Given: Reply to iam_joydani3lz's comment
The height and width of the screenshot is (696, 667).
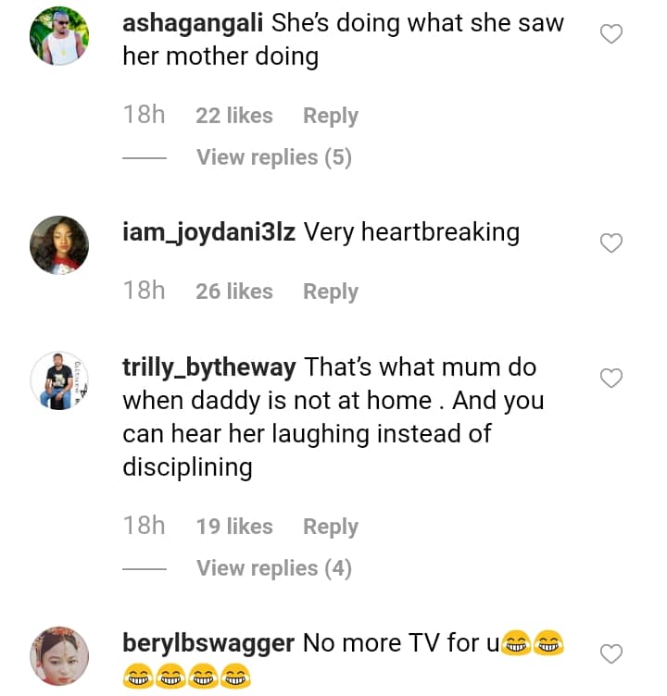Looking at the screenshot, I should point(330,292).
